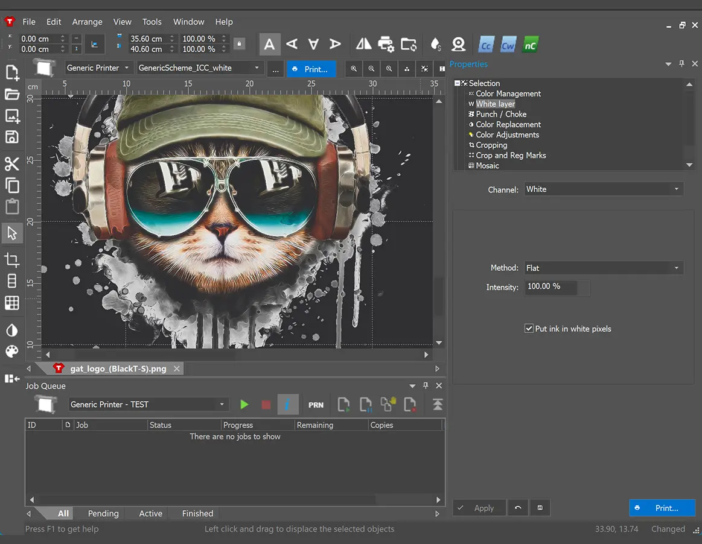Expand the GenericScheme_ICC_white dropdown
This screenshot has width=702, height=544.
coord(199,68)
